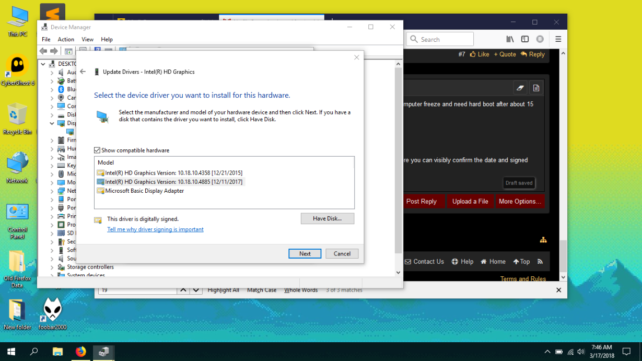Open the foobar2000 desktop shortcut

click(52, 313)
